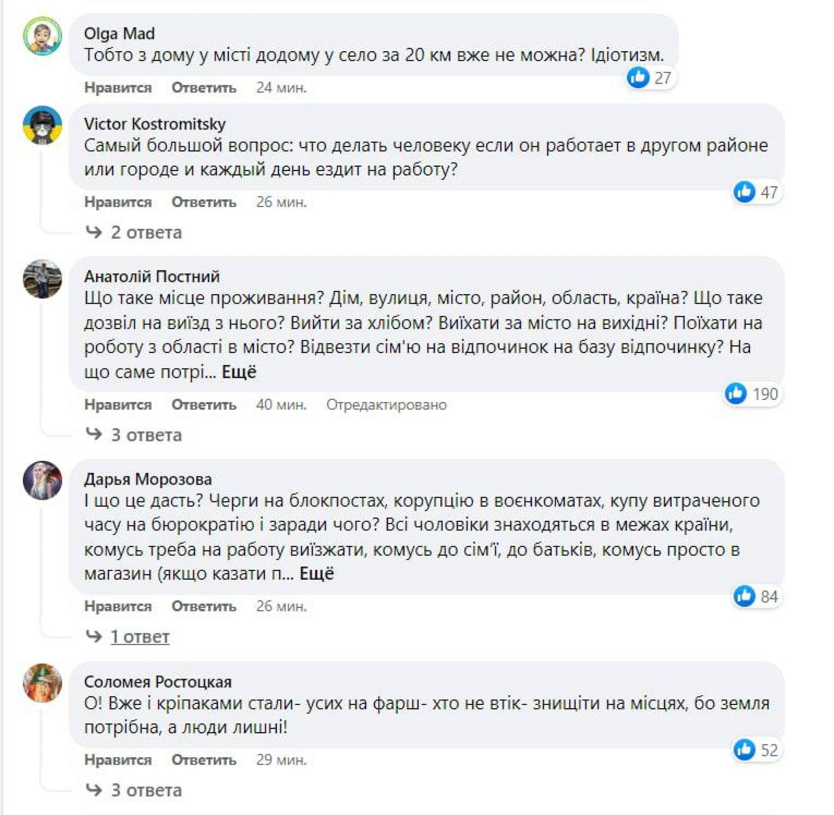Expand 3 ответа under Соломея Ростоцкая's comment
This screenshot has height=815, width=834.
click(x=146, y=790)
